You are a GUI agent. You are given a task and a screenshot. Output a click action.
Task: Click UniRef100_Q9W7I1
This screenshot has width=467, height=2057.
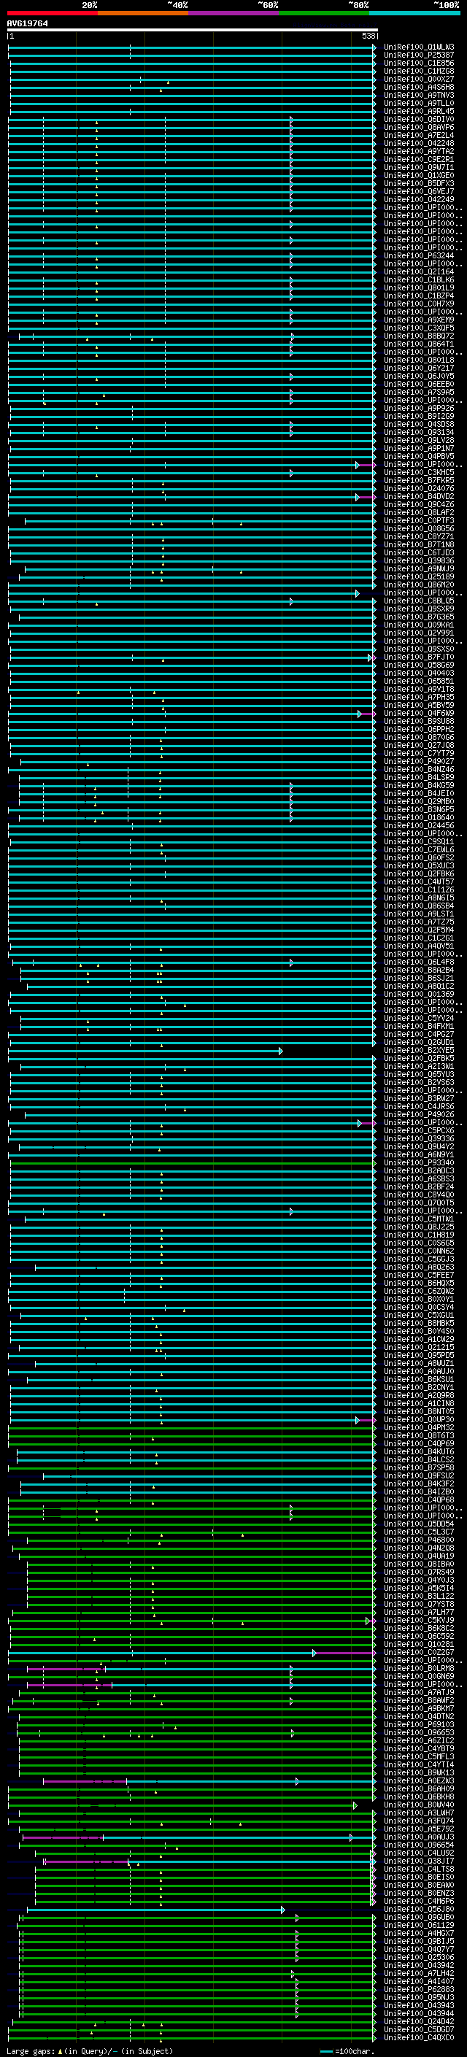coord(419,167)
